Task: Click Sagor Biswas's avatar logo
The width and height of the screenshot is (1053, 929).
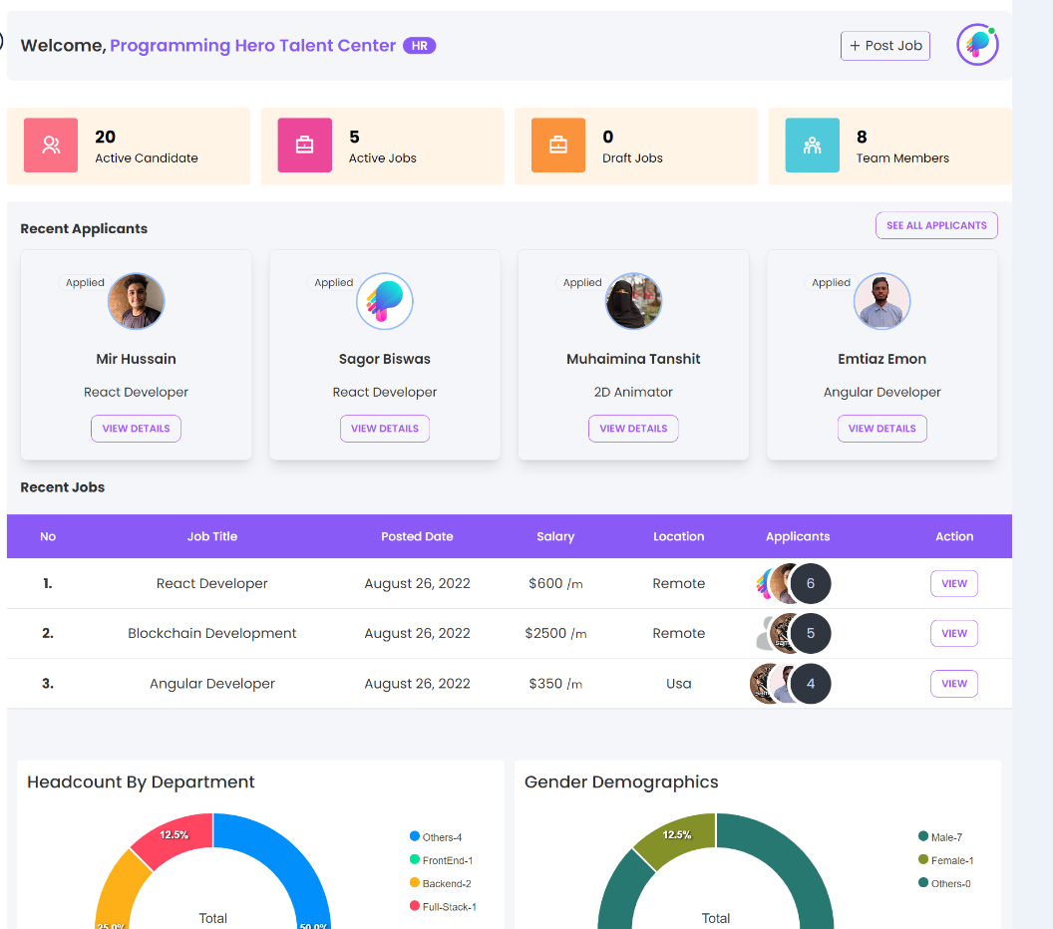Action: [385, 301]
